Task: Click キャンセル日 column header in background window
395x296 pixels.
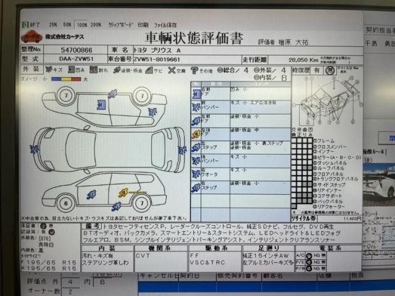Action: [x=159, y=276]
